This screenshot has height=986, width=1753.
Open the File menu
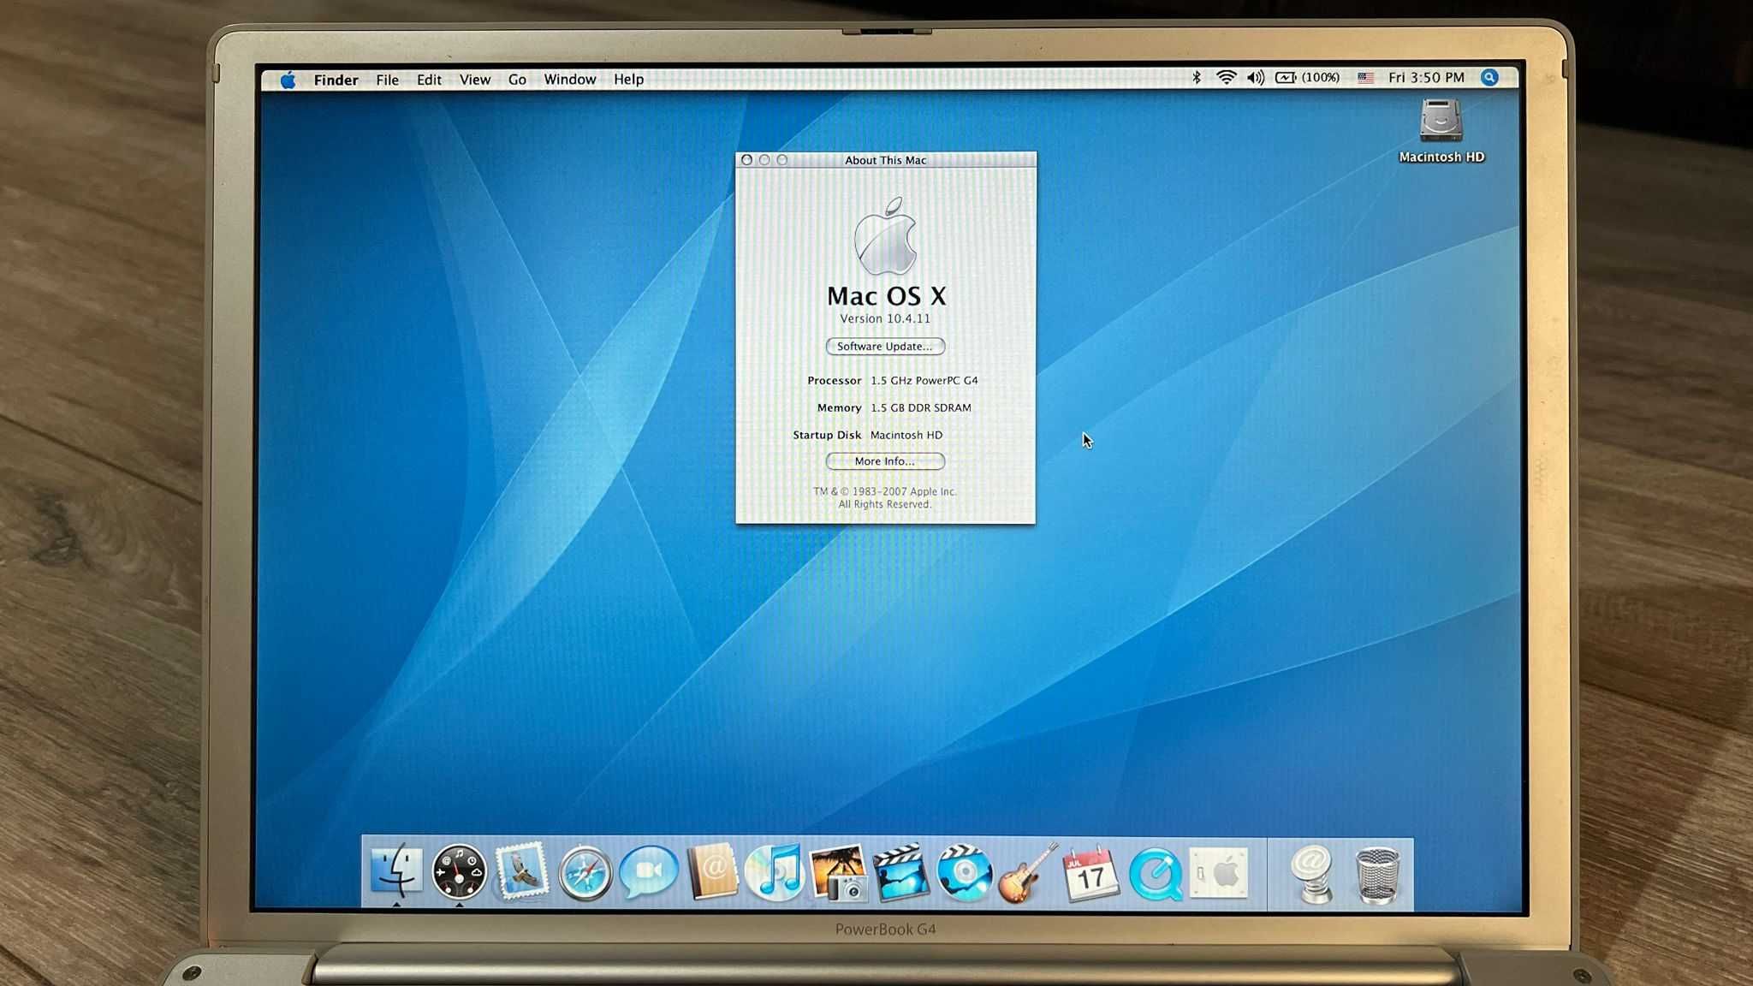pyautogui.click(x=387, y=80)
